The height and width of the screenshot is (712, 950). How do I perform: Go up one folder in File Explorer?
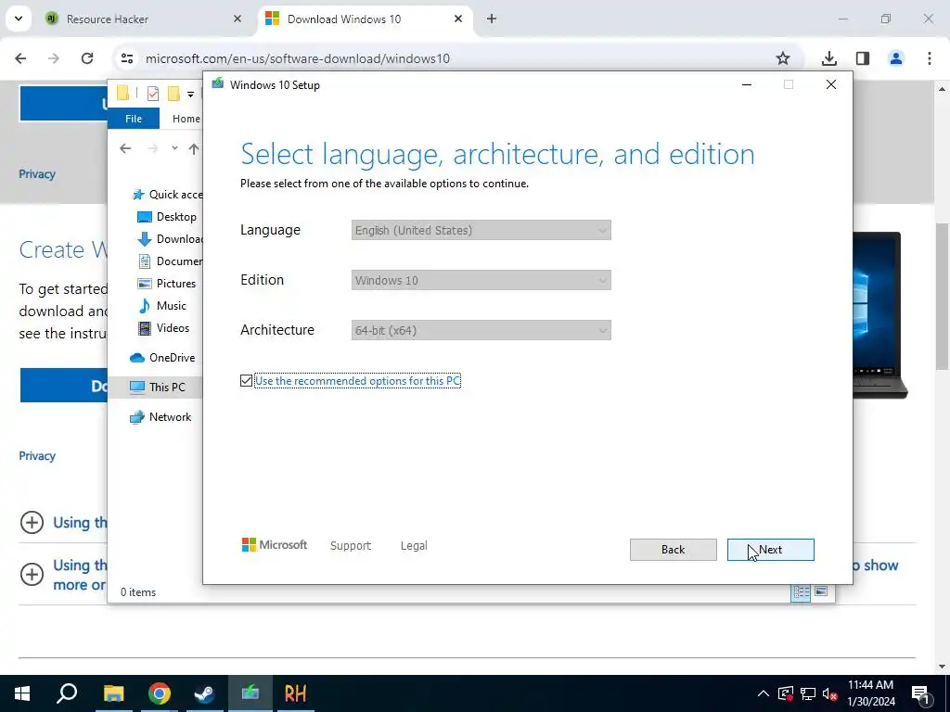(193, 148)
